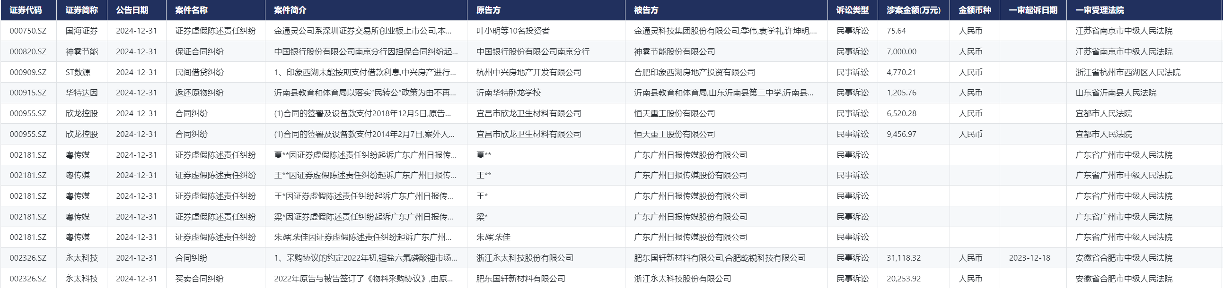The width and height of the screenshot is (1223, 288).
Task: Click defendant 金通灵科技集团股份有限公司,季伟...
Action: coord(725,31)
